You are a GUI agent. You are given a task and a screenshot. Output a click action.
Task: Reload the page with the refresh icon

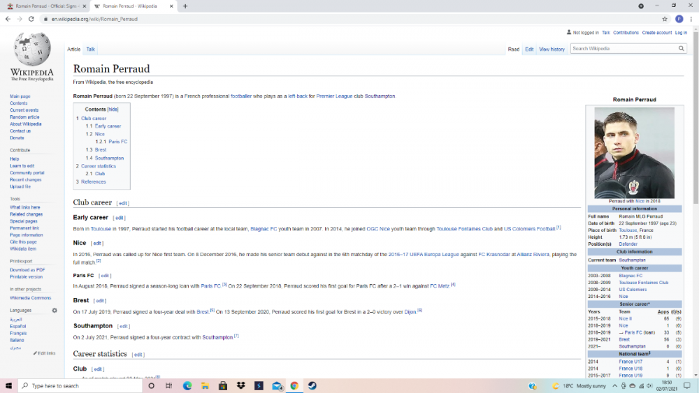pyautogui.click(x=31, y=19)
